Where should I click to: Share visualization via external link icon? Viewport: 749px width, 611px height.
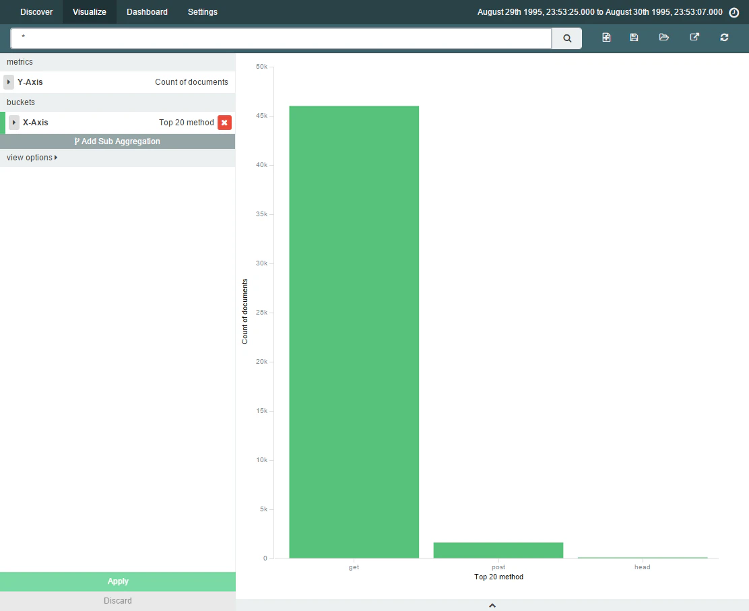694,37
